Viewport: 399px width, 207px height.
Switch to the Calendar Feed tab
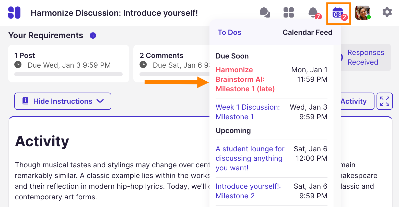(307, 33)
